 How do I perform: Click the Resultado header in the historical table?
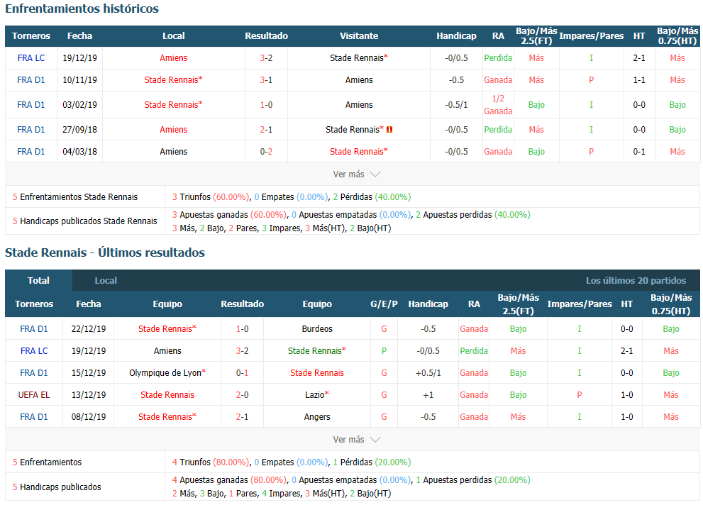(266, 36)
